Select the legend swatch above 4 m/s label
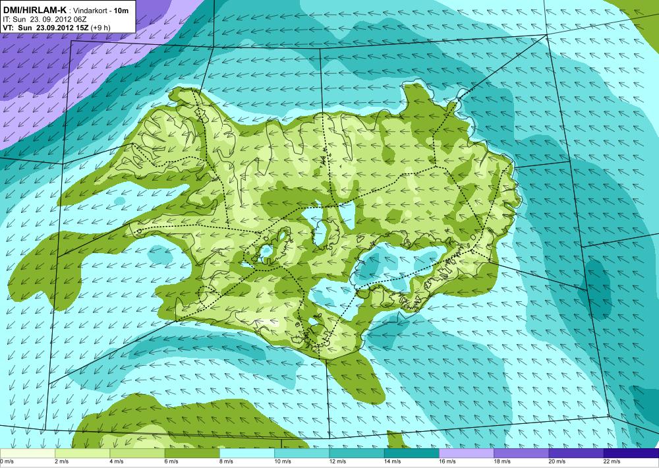 tap(137, 453)
